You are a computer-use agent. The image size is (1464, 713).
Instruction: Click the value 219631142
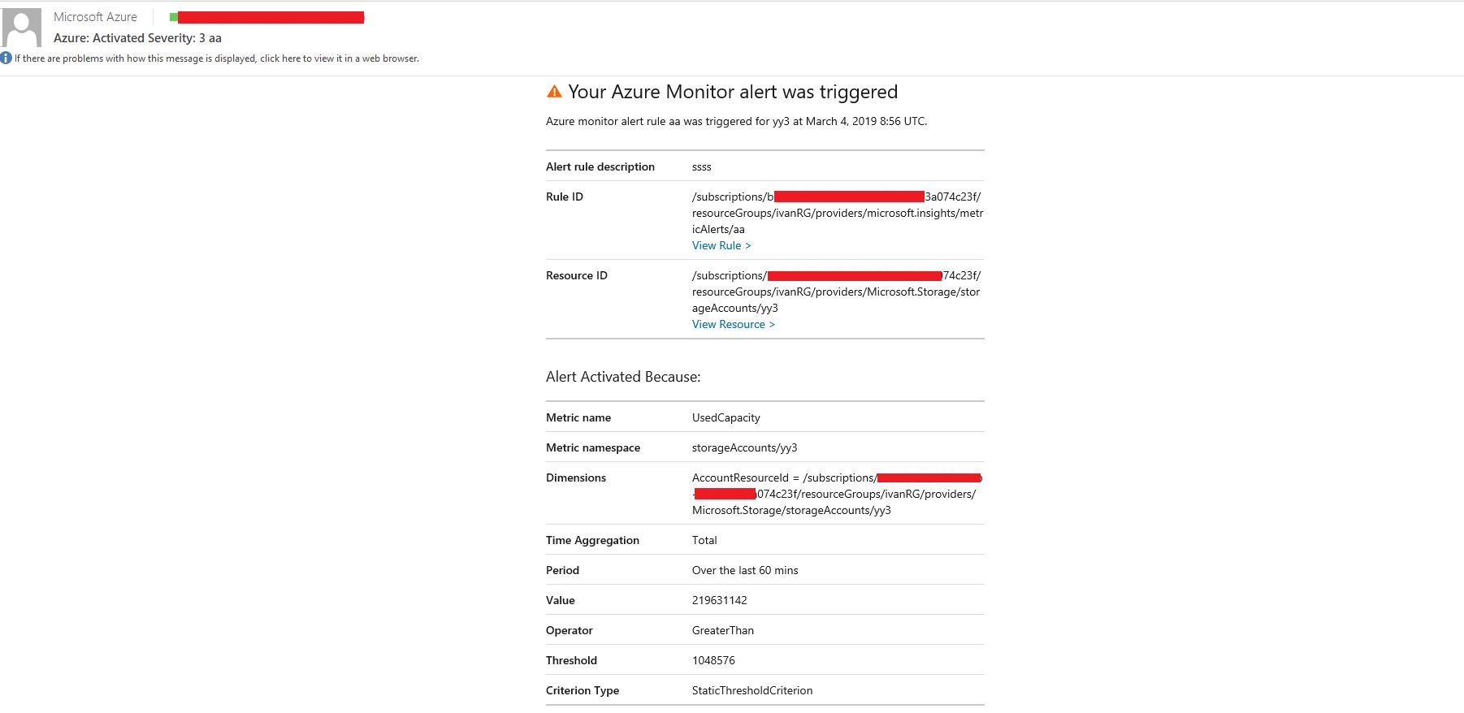719,600
